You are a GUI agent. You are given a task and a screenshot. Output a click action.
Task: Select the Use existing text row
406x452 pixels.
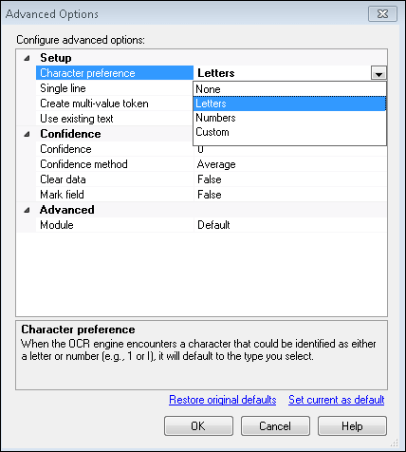pos(115,119)
